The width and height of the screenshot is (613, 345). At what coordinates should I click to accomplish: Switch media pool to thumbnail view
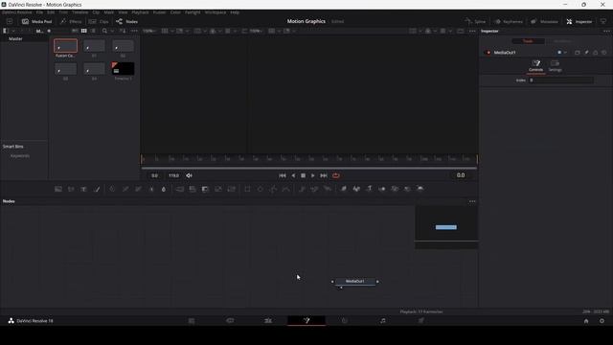coord(83,31)
